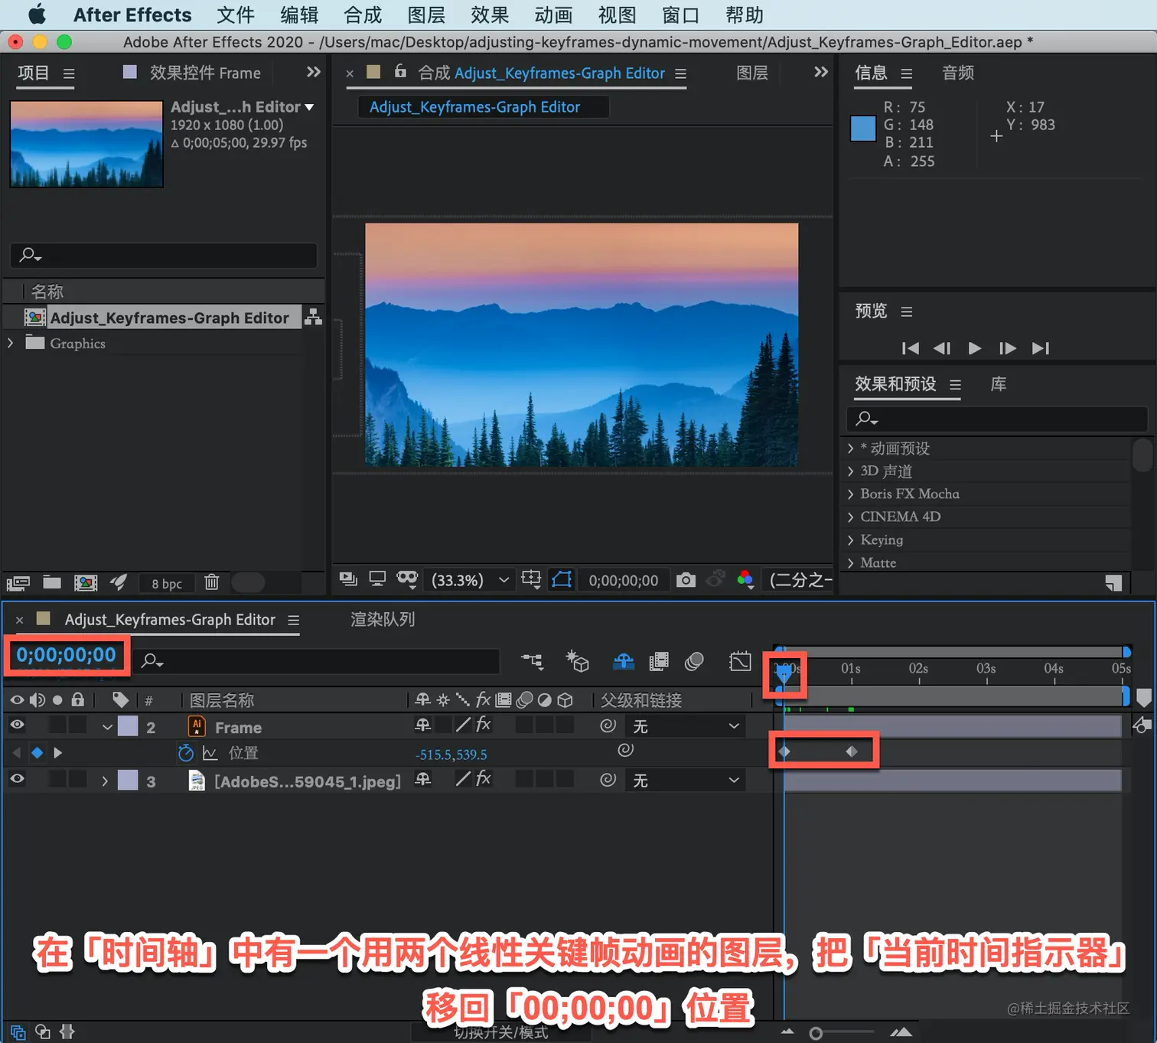Screen dimensions: 1157x1043
Task: Click the interpret footage icon in the Project panel
Action: click(18, 583)
